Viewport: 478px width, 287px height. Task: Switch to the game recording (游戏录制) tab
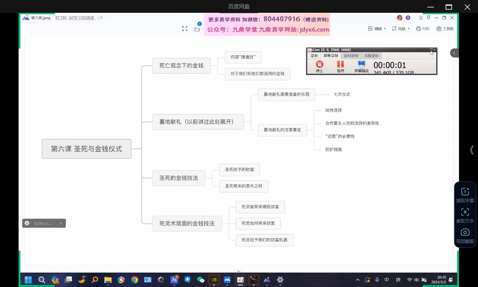(x=351, y=56)
